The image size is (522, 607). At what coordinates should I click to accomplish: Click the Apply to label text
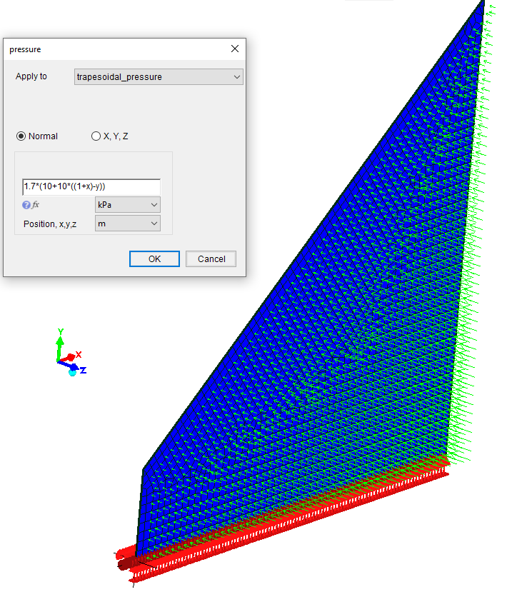[31, 76]
